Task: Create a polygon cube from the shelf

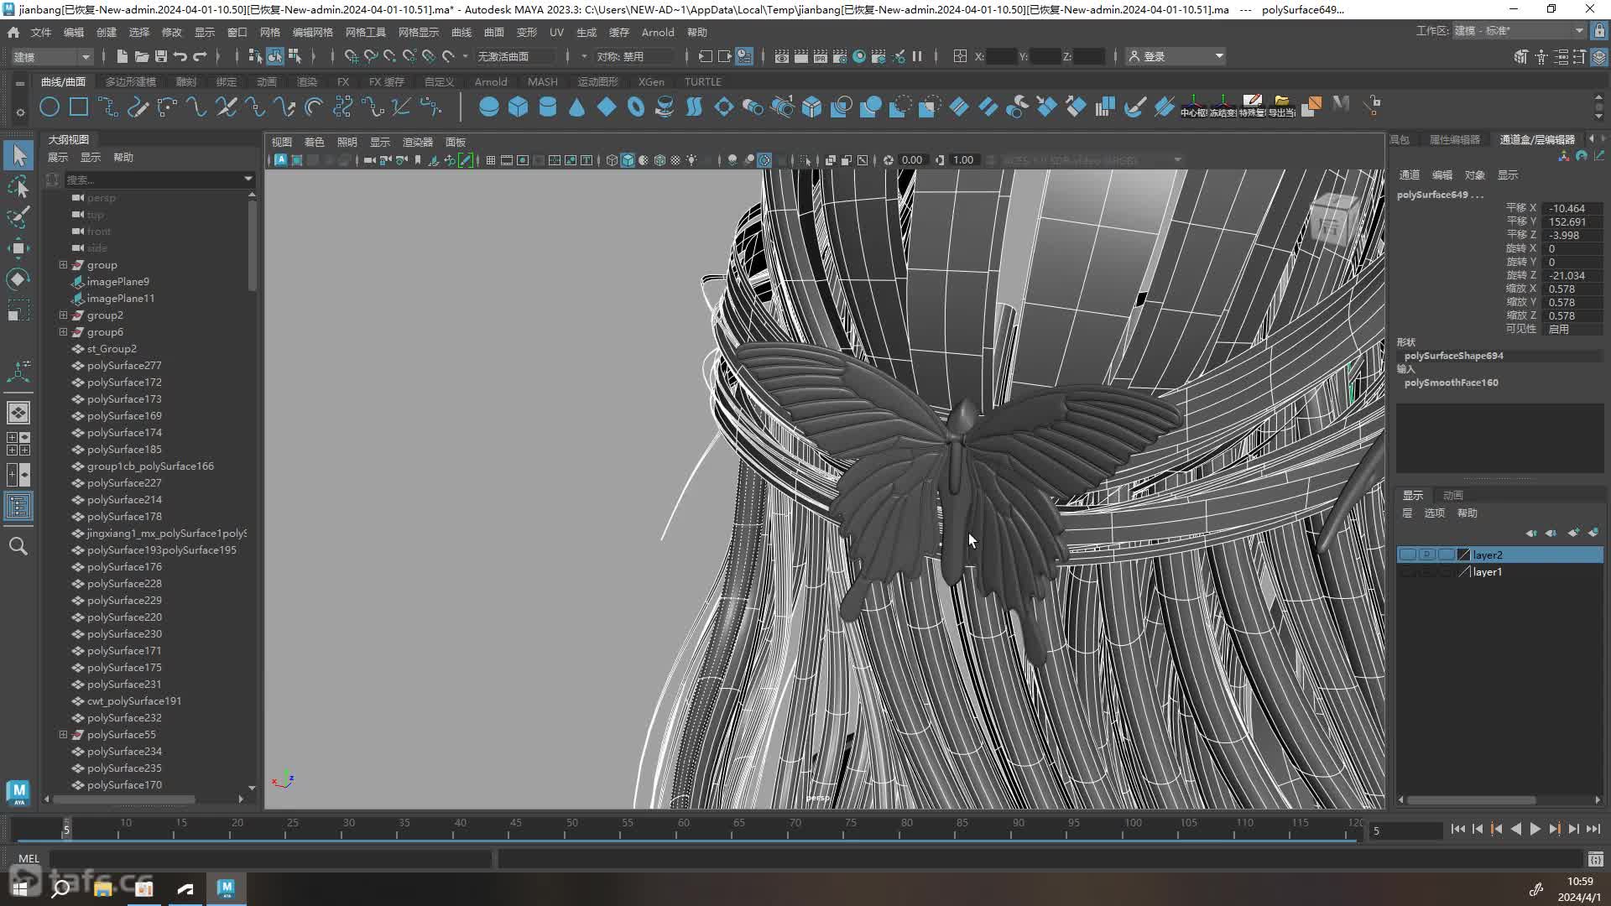Action: (x=518, y=107)
